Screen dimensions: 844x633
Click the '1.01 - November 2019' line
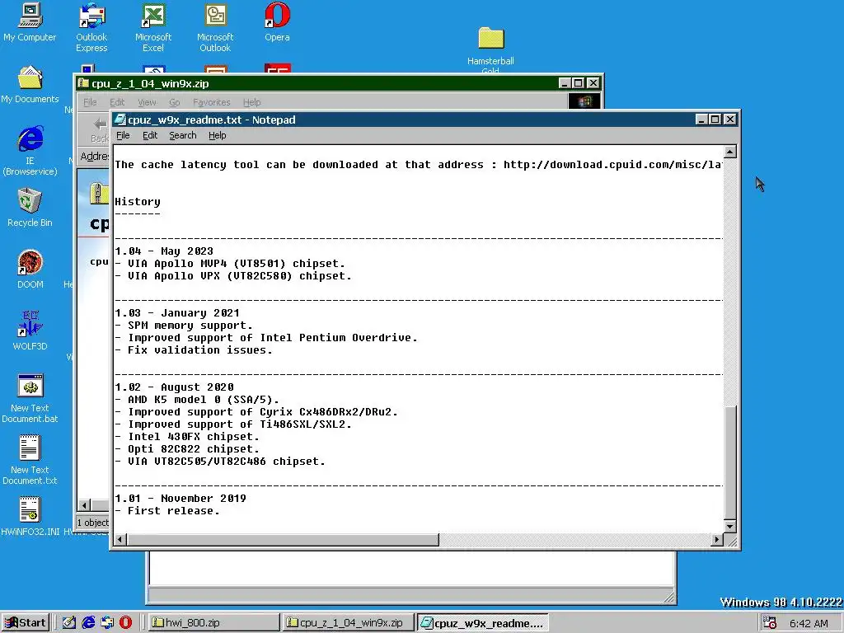(x=181, y=499)
